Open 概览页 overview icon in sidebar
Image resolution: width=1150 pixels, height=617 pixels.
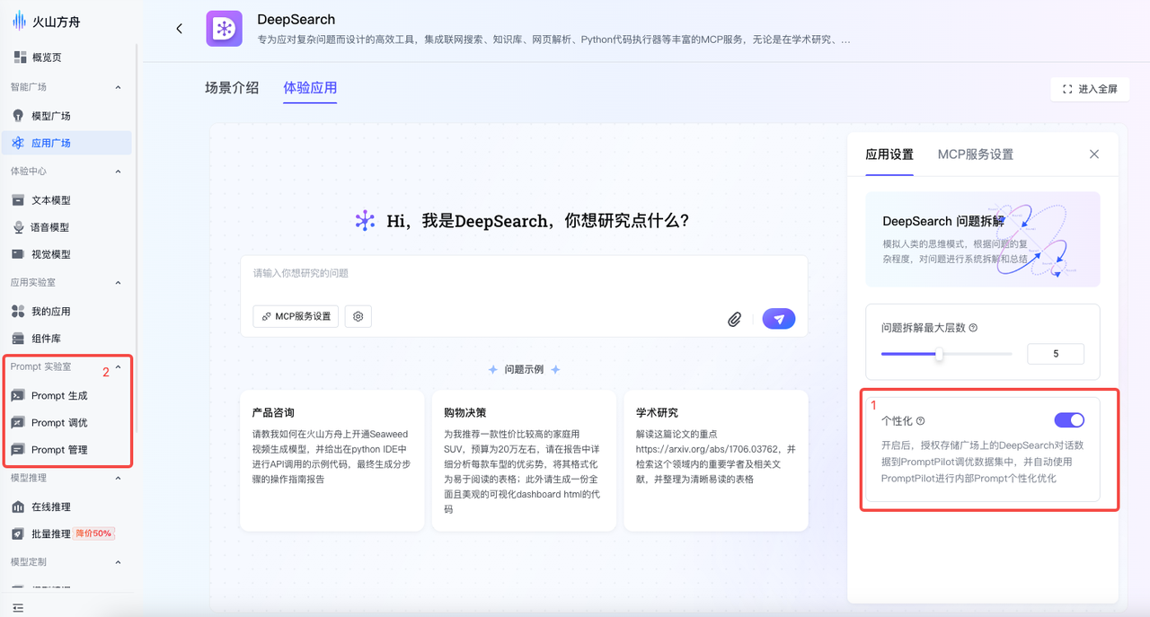(20, 57)
